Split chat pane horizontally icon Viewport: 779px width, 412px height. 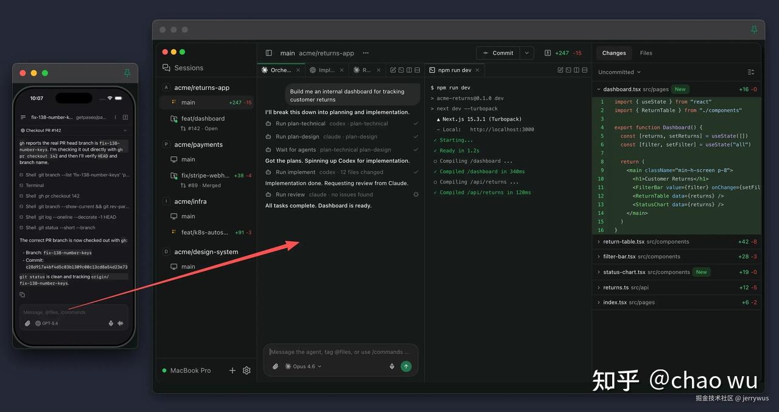pyautogui.click(x=417, y=70)
